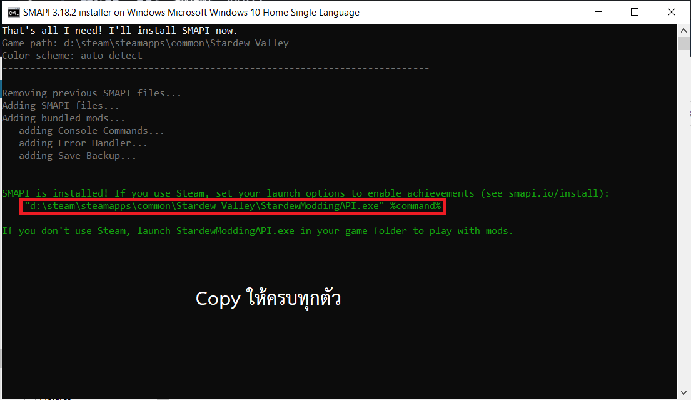Viewport: 691px width, 400px height.
Task: Maximize the SMAPI installer window
Action: [635, 12]
